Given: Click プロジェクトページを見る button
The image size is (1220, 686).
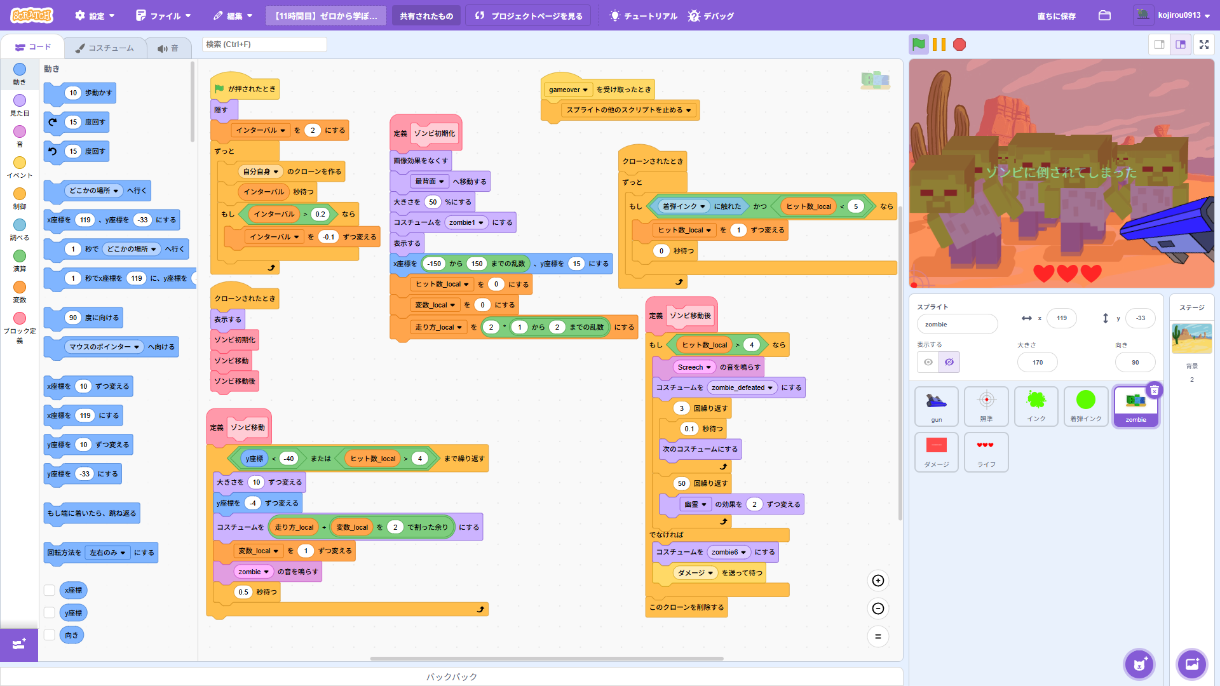Looking at the screenshot, I should click(529, 16).
